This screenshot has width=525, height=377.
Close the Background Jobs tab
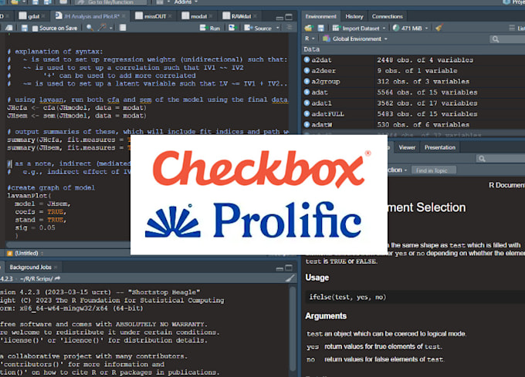pyautogui.click(x=56, y=267)
